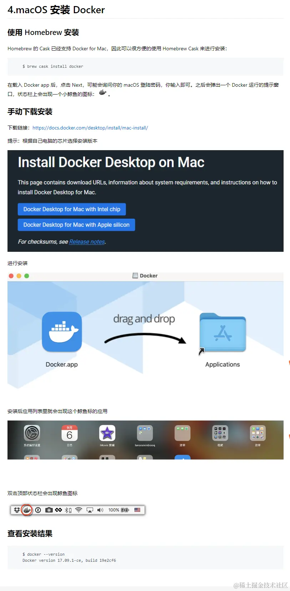290x591 pixels.
Task: Click the Bluetooth status bar icon
Action: click(x=68, y=510)
